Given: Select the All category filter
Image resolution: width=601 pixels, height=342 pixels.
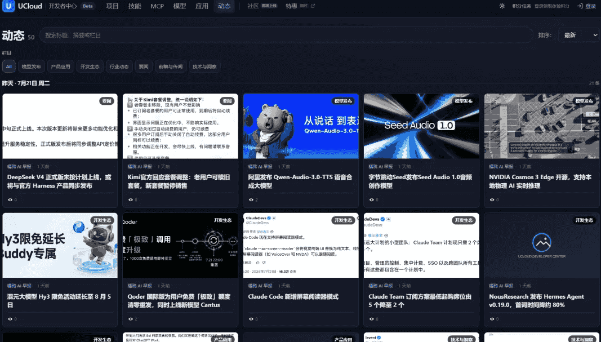Looking at the screenshot, I should 9,66.
